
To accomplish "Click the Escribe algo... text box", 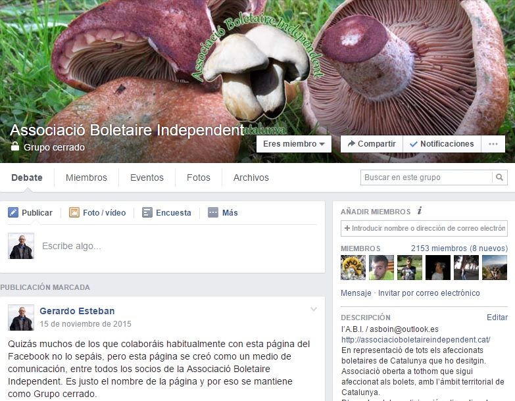I will 178,246.
